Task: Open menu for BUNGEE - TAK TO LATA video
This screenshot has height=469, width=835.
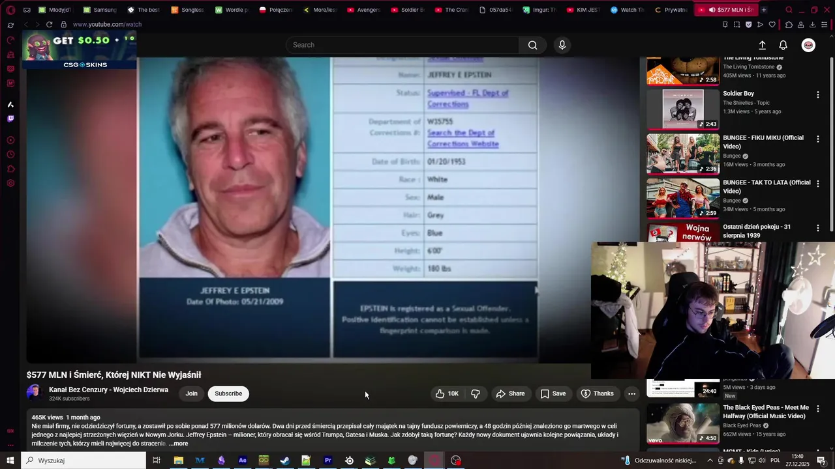Action: click(818, 184)
